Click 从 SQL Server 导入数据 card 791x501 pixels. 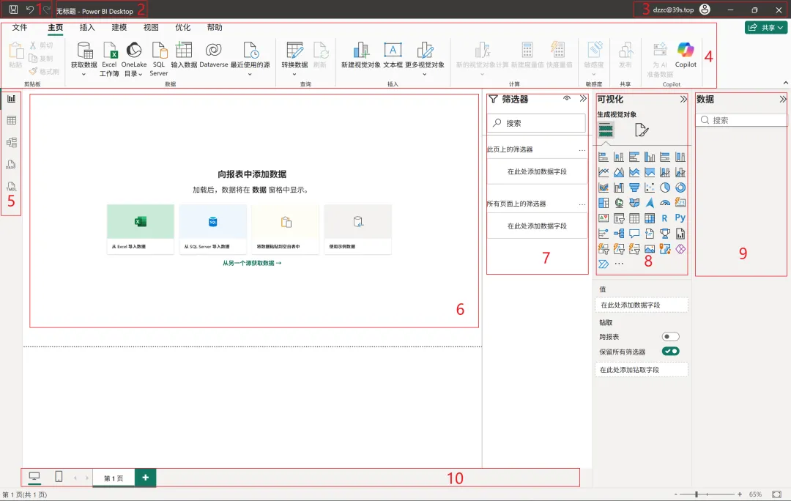coord(213,229)
